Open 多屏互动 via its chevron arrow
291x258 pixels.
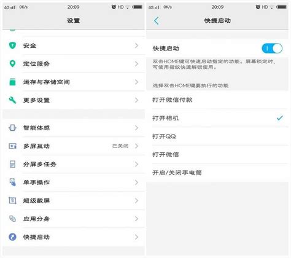click(136, 146)
